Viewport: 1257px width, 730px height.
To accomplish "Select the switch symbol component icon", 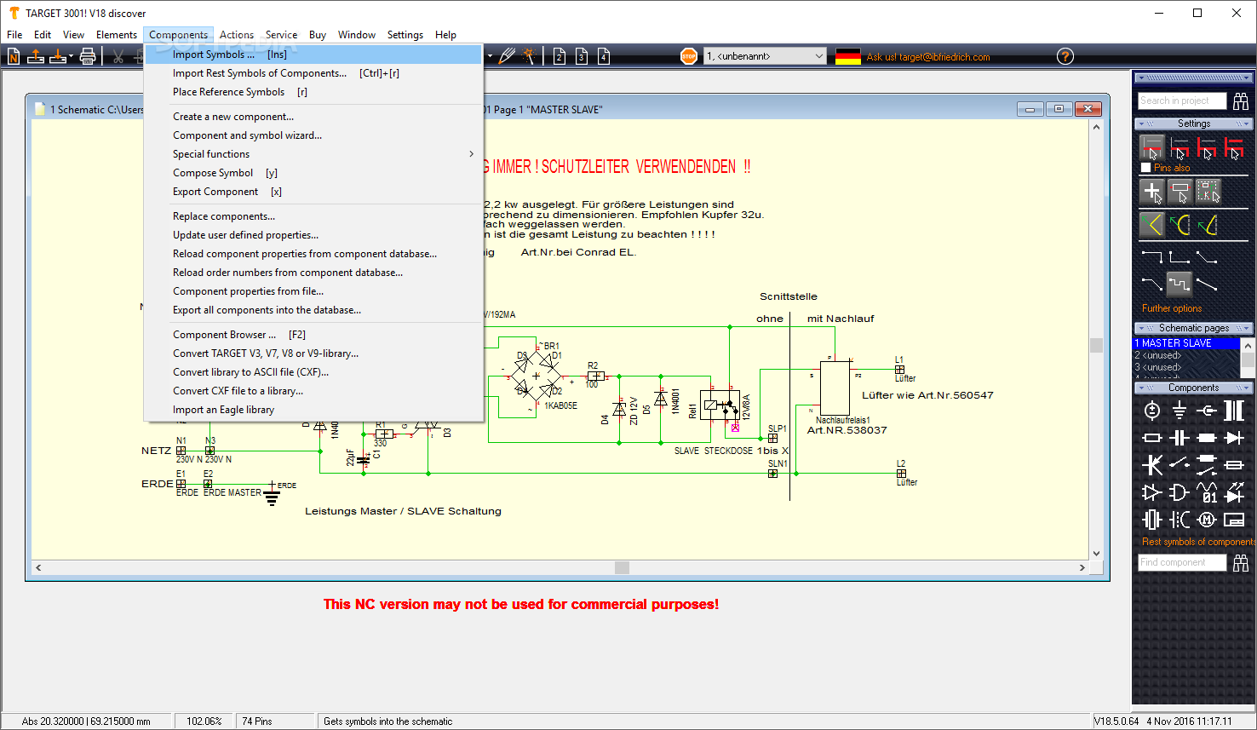I will pos(1180,465).
